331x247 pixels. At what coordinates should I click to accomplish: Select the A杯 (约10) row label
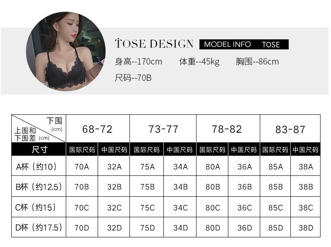pos(39,167)
